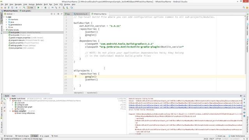Click the Project Structure toolbar icon
Viewport: 249px width, 140px height.
72,7
